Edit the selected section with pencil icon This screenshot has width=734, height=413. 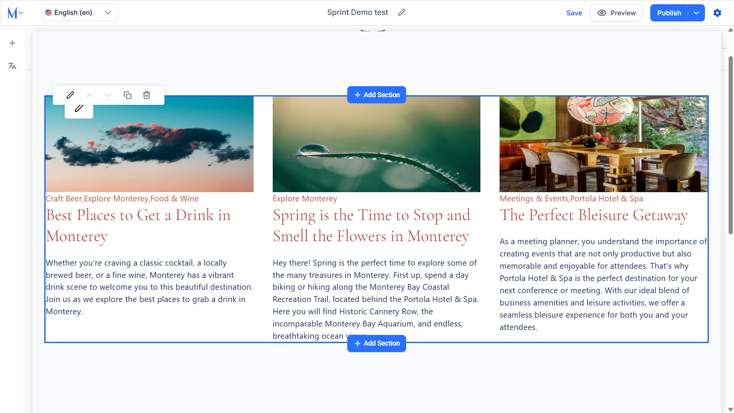tap(70, 95)
